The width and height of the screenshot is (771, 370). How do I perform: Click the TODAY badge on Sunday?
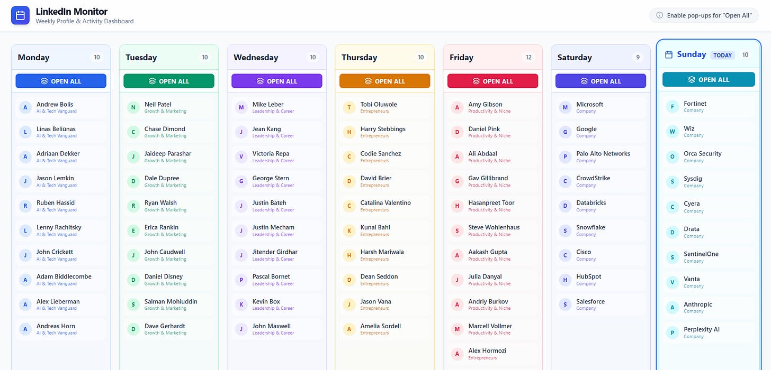(x=722, y=55)
